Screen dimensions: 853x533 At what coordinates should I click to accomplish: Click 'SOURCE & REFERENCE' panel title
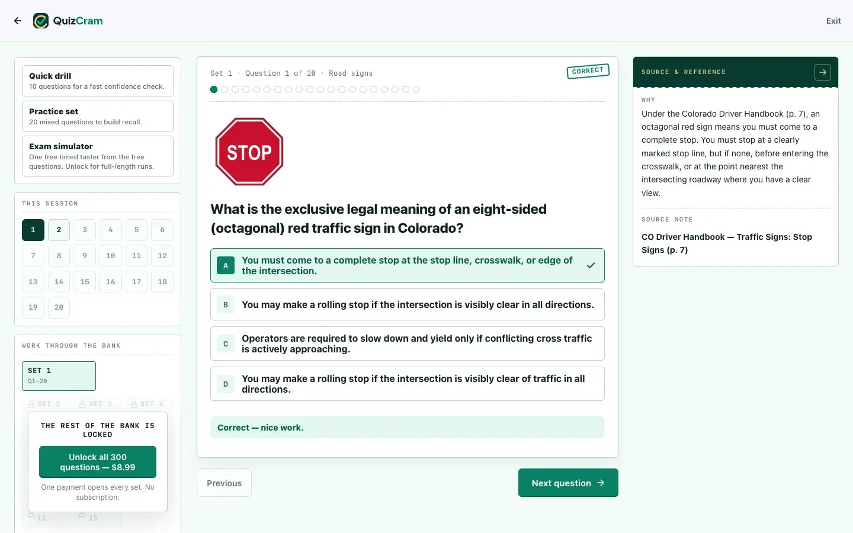684,72
